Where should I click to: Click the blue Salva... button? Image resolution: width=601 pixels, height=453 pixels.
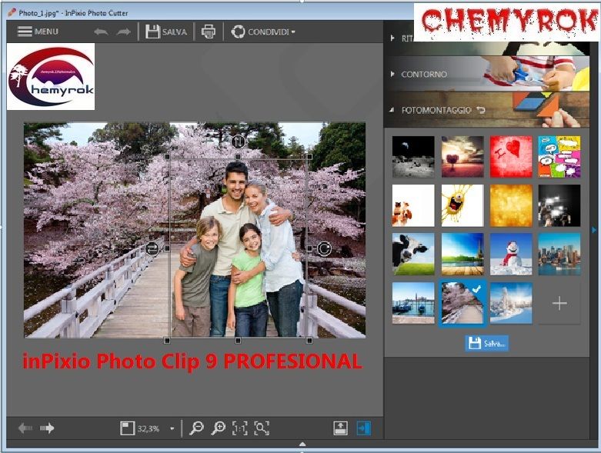click(x=487, y=343)
